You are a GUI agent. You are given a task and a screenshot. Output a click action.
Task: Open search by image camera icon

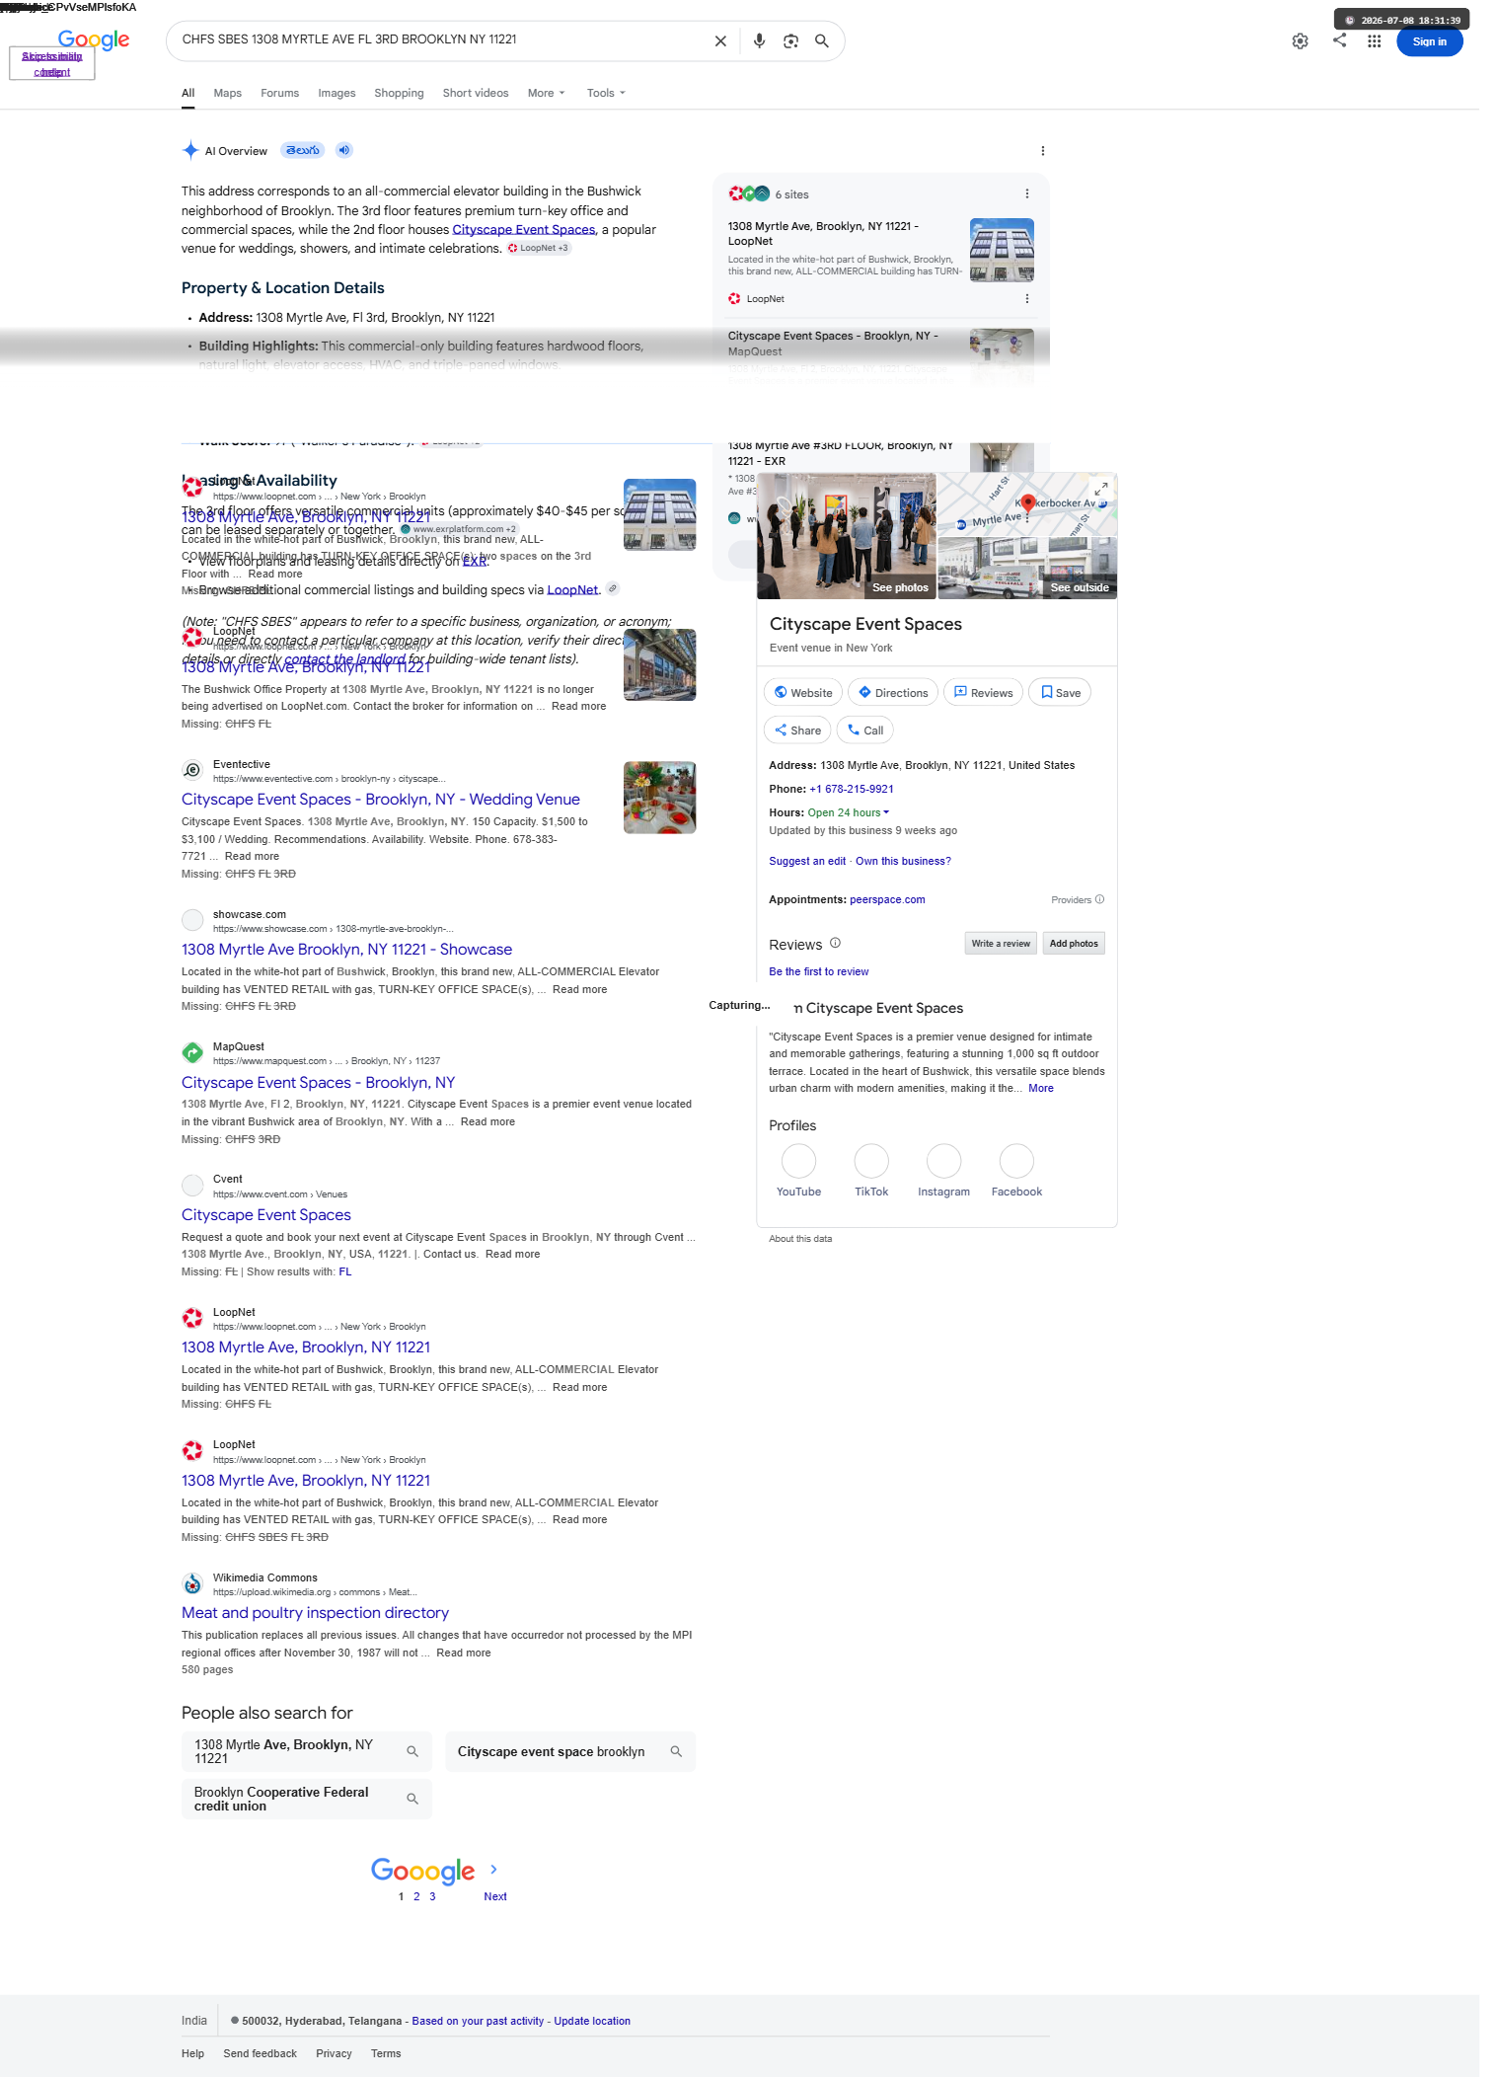[x=790, y=41]
